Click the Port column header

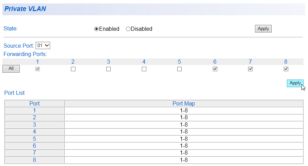(34, 103)
